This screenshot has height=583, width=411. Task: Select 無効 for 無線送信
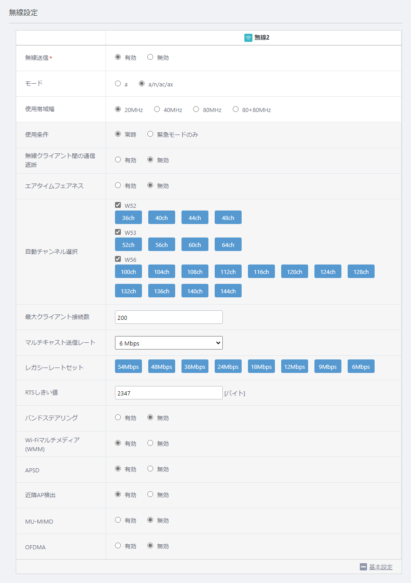pyautogui.click(x=150, y=57)
